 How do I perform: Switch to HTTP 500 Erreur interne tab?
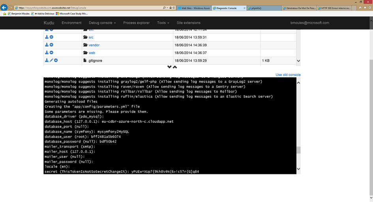tap(334, 8)
